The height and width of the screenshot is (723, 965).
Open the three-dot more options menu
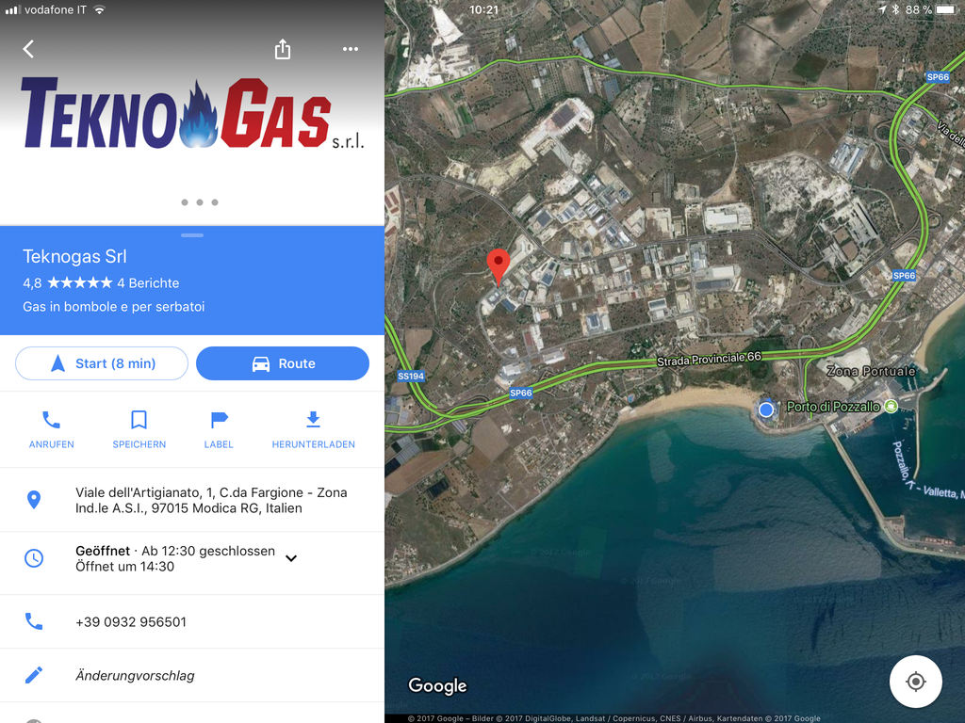(x=351, y=49)
